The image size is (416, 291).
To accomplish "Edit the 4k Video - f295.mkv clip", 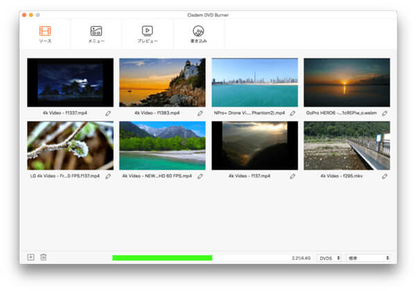I will pyautogui.click(x=385, y=176).
